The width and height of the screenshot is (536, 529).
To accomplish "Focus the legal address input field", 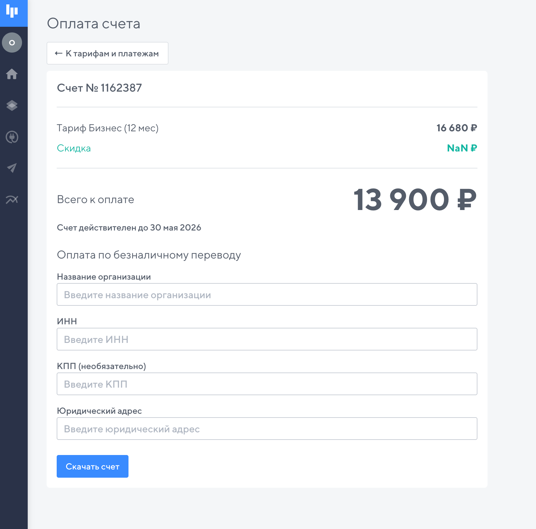I will pyautogui.click(x=267, y=429).
